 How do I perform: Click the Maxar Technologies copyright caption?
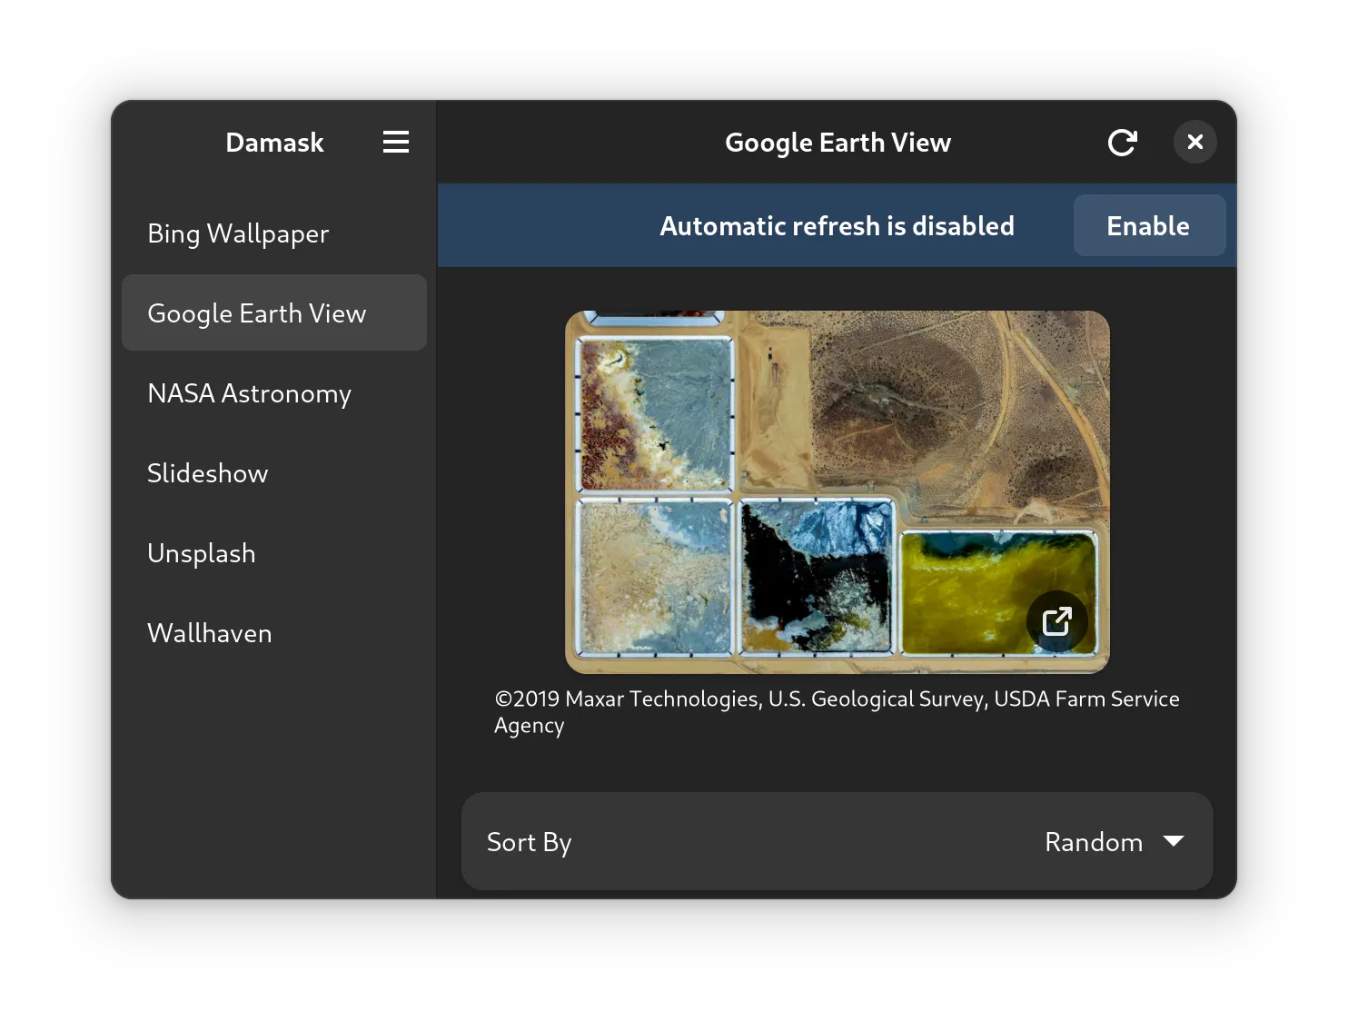point(836,711)
